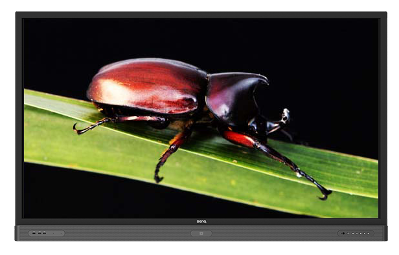Click the BenQ logo below the screen
Image resolution: width=399 pixels, height=255 pixels.
[x=201, y=222]
